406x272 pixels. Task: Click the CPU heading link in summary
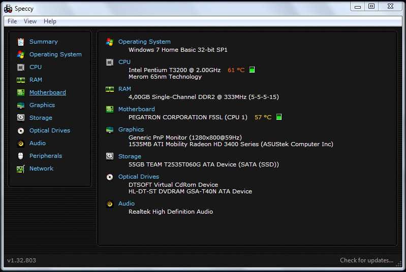coord(124,62)
